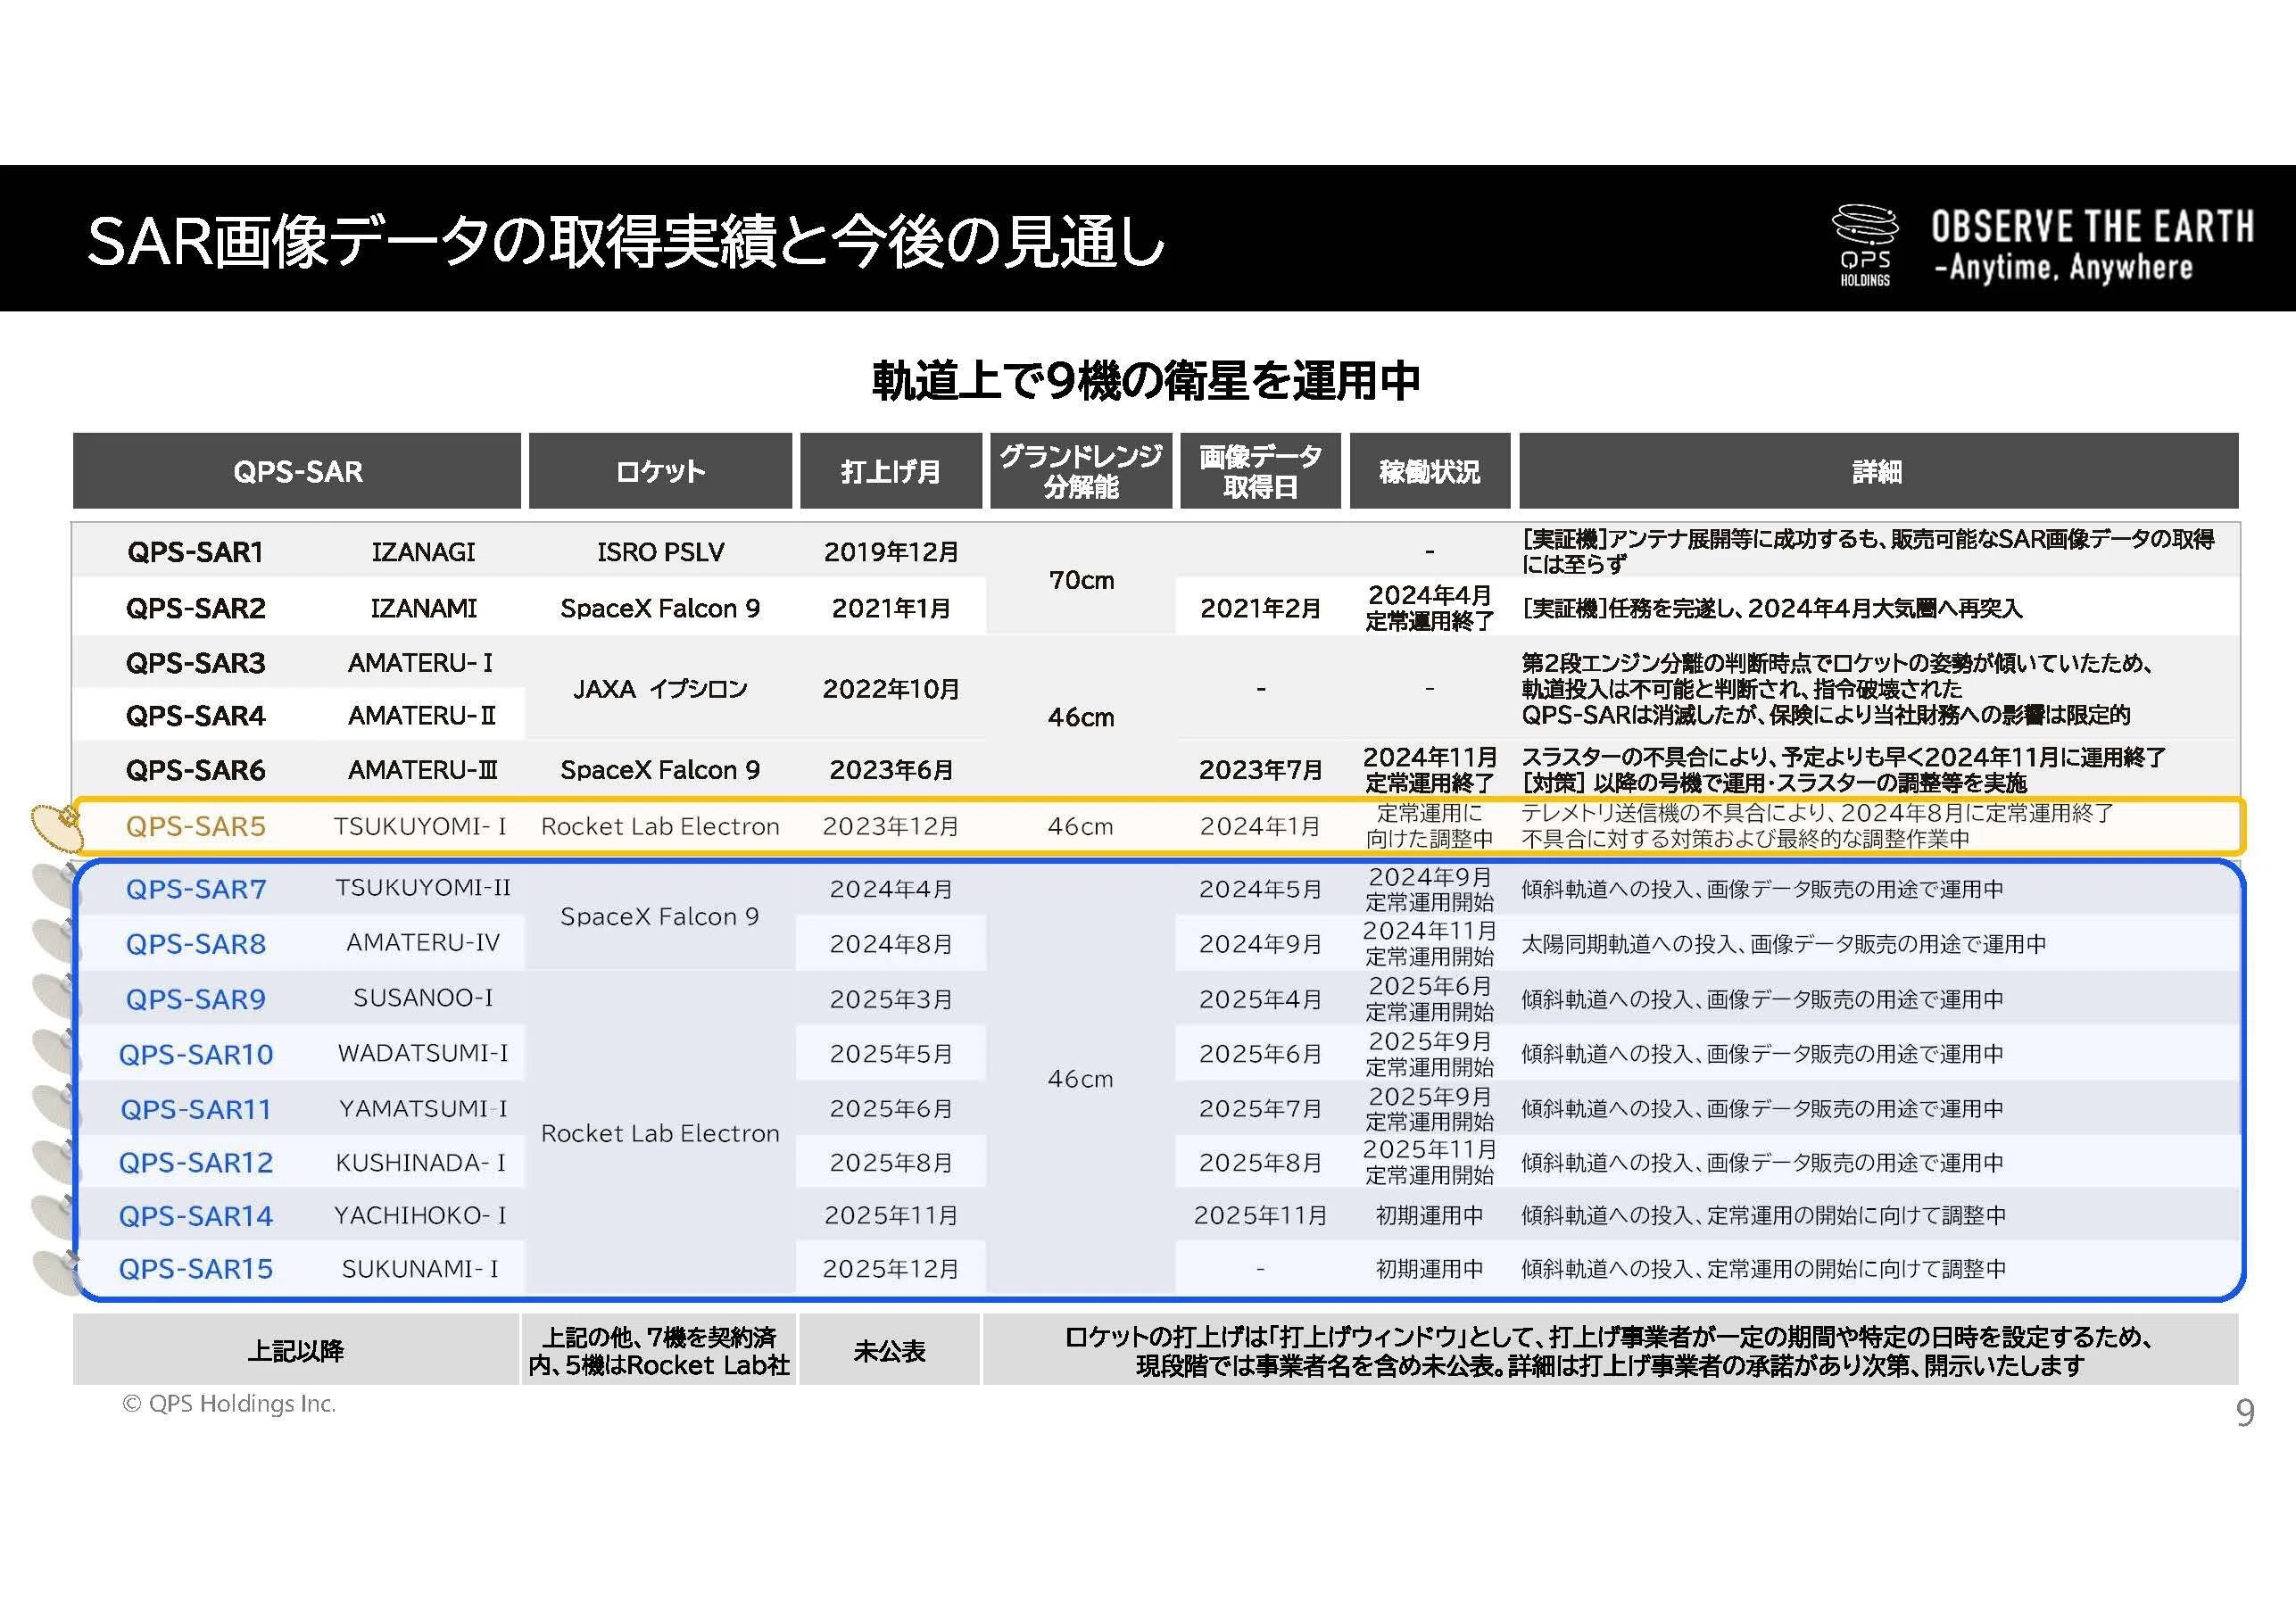Click the 'ISRO PSLV' rocket cell
The image size is (2296, 1616).
coord(660,552)
